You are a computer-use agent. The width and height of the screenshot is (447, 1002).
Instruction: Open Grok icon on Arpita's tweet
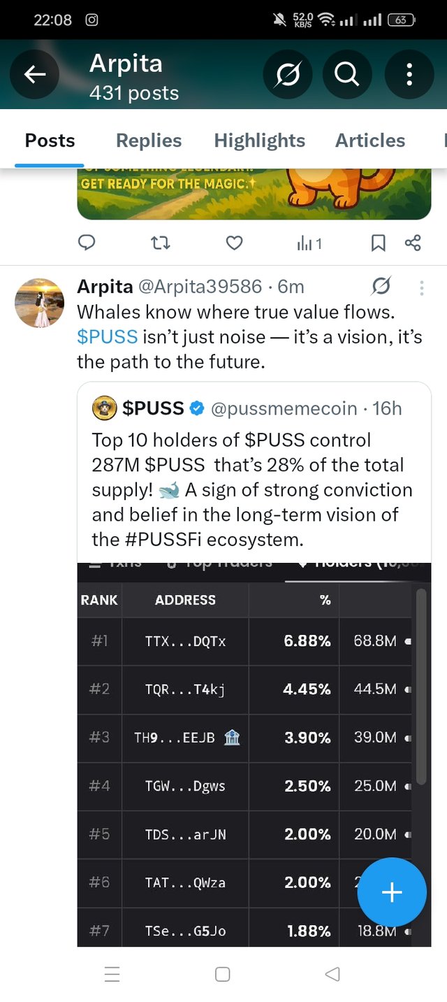pyautogui.click(x=381, y=287)
